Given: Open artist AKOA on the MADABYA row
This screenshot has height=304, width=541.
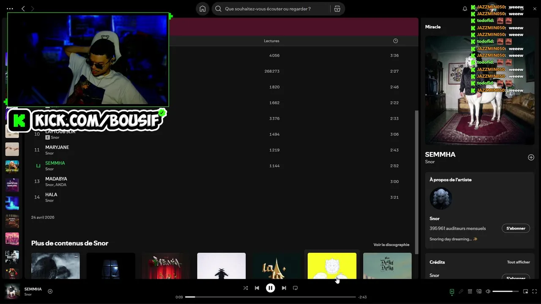Looking at the screenshot, I should (x=61, y=185).
